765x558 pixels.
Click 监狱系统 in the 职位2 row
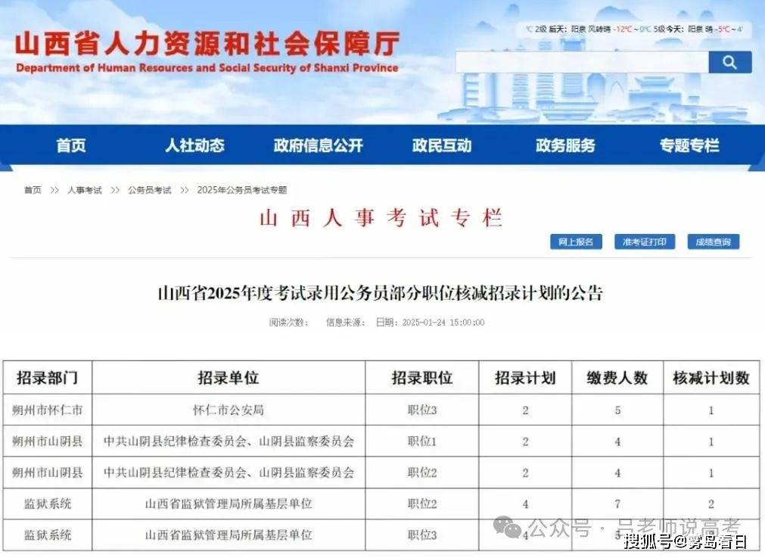coord(48,503)
